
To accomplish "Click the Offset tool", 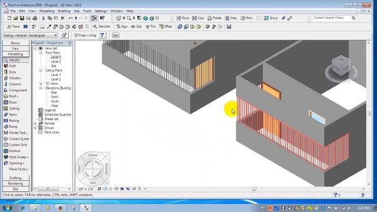I will point(166,26).
